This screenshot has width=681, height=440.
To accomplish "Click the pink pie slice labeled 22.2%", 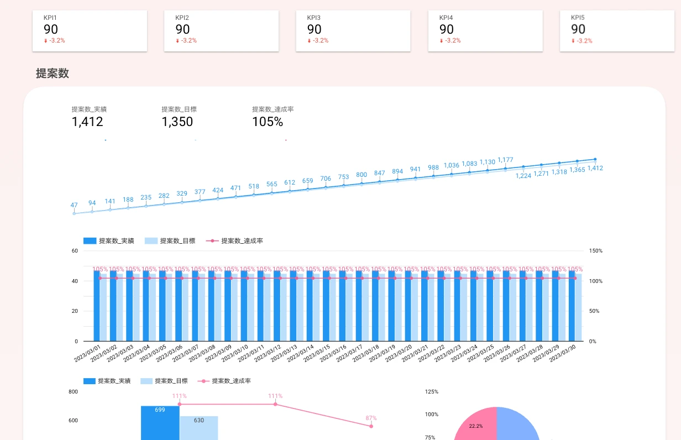I will click(x=476, y=425).
